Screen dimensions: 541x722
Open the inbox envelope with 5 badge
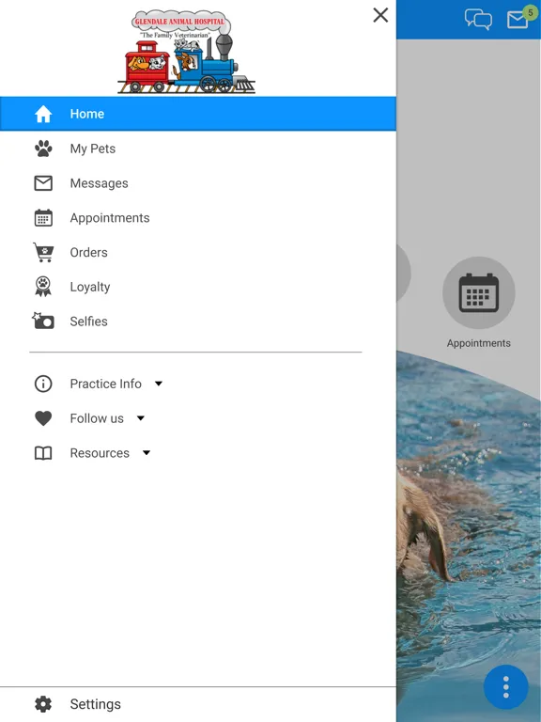click(x=520, y=19)
